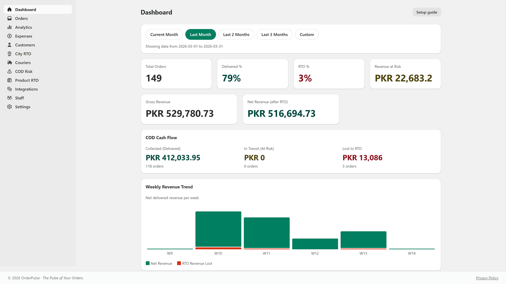Click the date range text showing 2026-03-01
The height and width of the screenshot is (284, 506).
pyautogui.click(x=184, y=46)
